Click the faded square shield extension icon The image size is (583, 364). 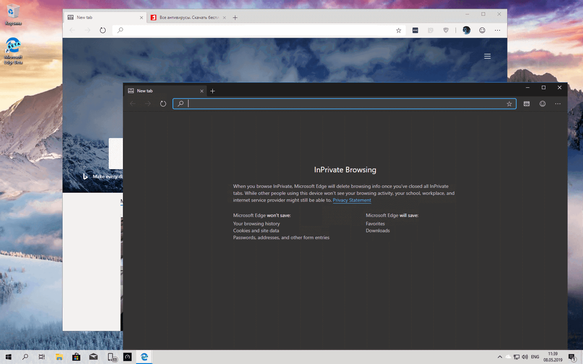[x=431, y=30]
